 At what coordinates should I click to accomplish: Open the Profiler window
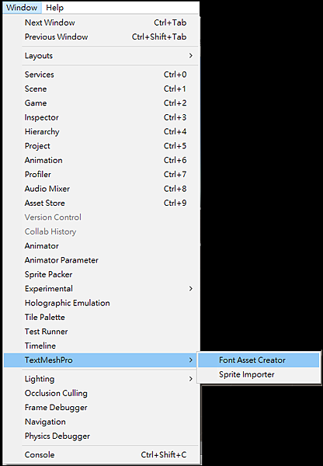(101, 175)
